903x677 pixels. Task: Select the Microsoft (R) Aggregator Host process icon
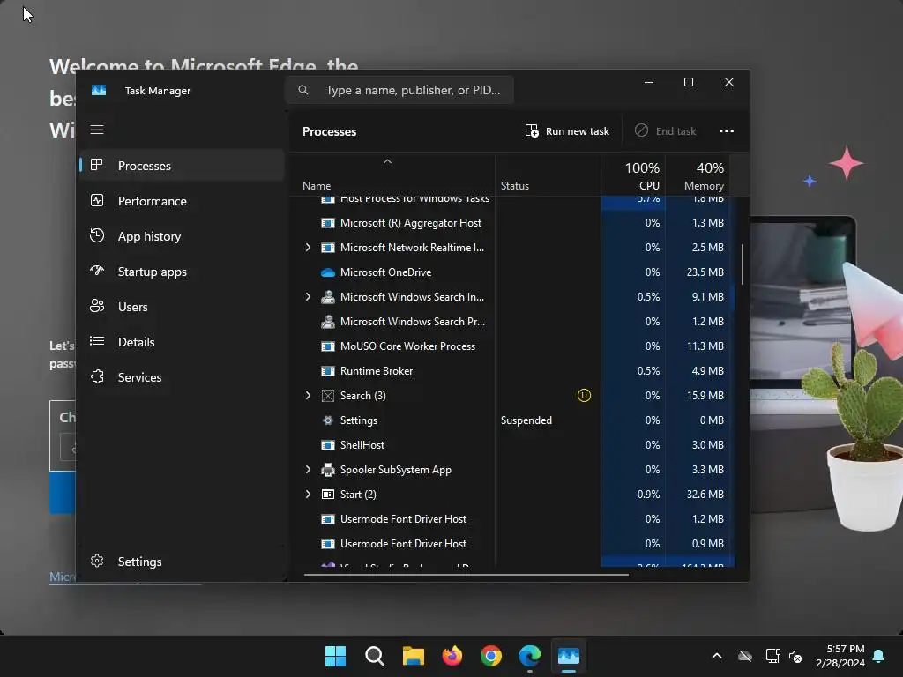(328, 223)
